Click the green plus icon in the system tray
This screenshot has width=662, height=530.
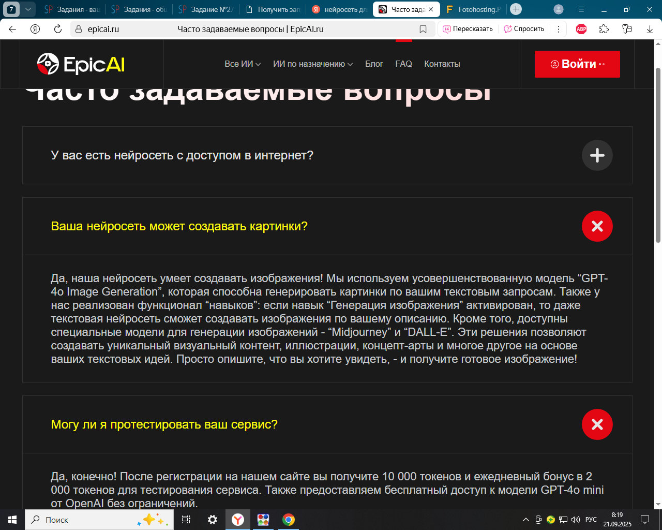[551, 520]
